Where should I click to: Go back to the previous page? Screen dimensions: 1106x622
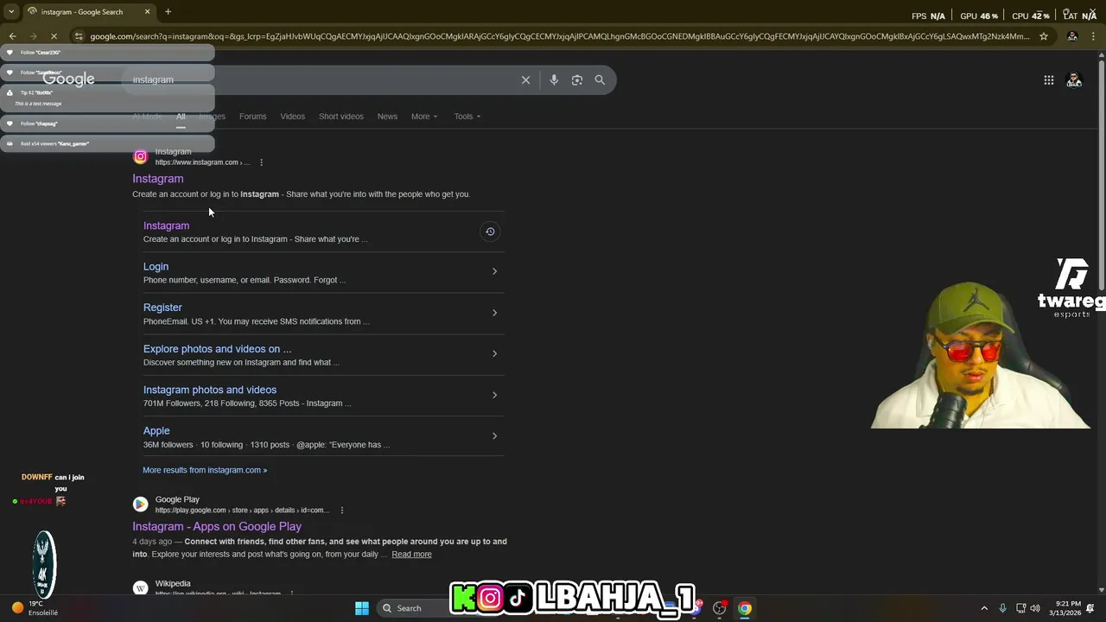coord(13,36)
